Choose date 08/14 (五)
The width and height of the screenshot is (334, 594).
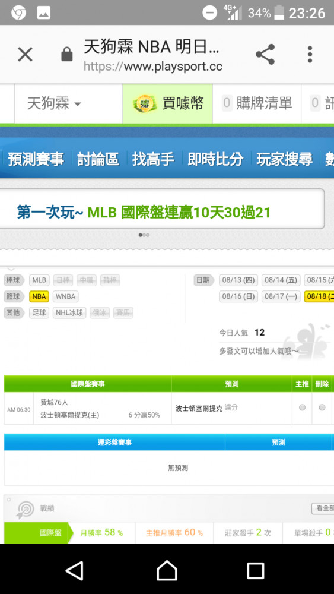[x=281, y=280]
